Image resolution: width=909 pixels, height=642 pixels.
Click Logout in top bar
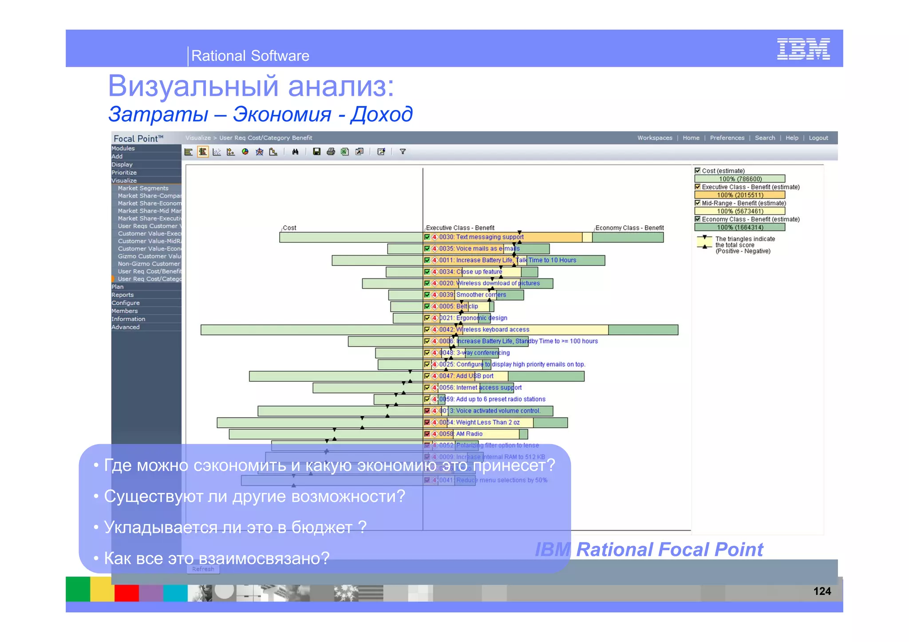coord(818,138)
